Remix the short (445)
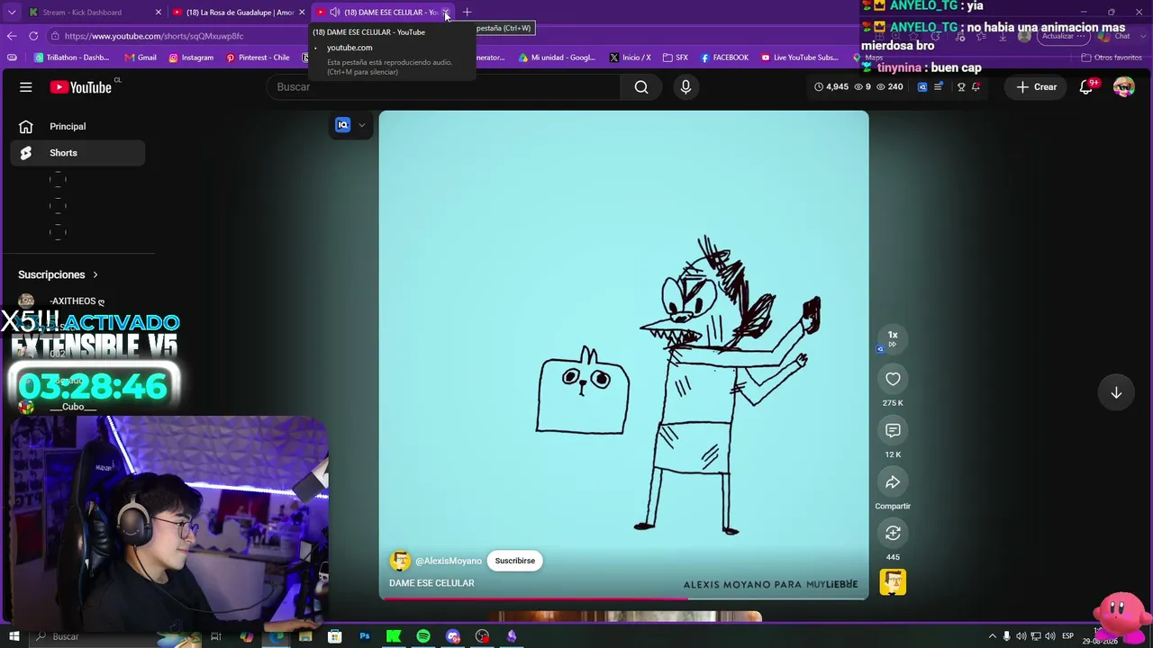The height and width of the screenshot is (648, 1153). coord(893,534)
